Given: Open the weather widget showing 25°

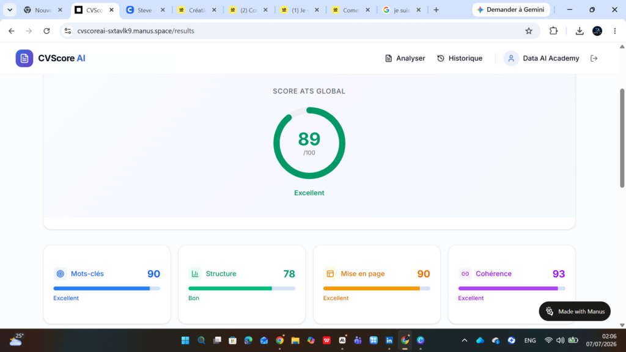Looking at the screenshot, I should coord(17,340).
